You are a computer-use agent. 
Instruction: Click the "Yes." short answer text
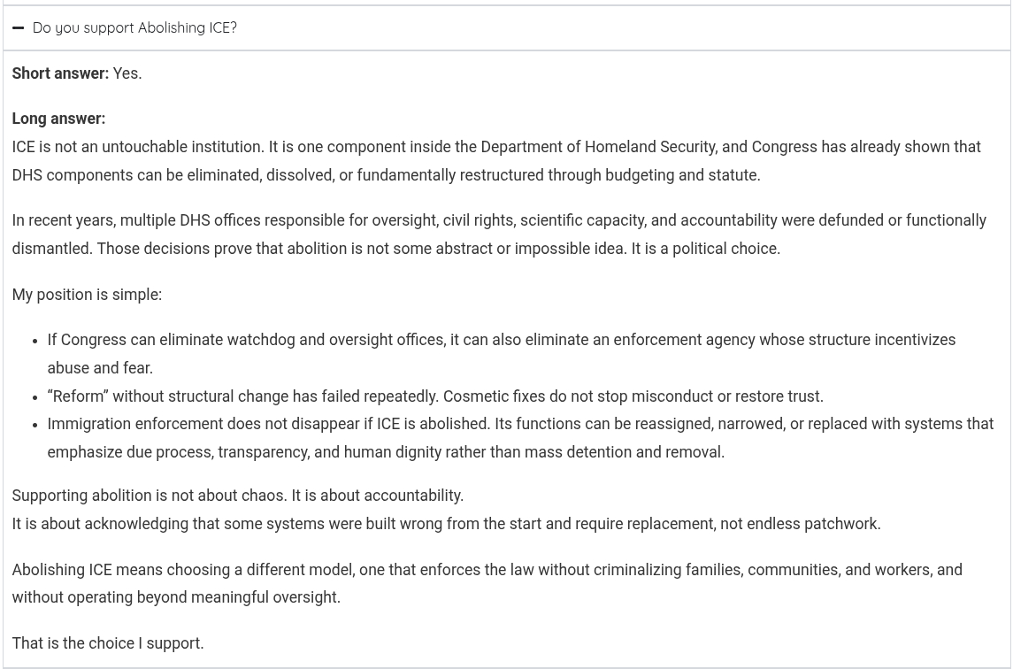tap(127, 73)
